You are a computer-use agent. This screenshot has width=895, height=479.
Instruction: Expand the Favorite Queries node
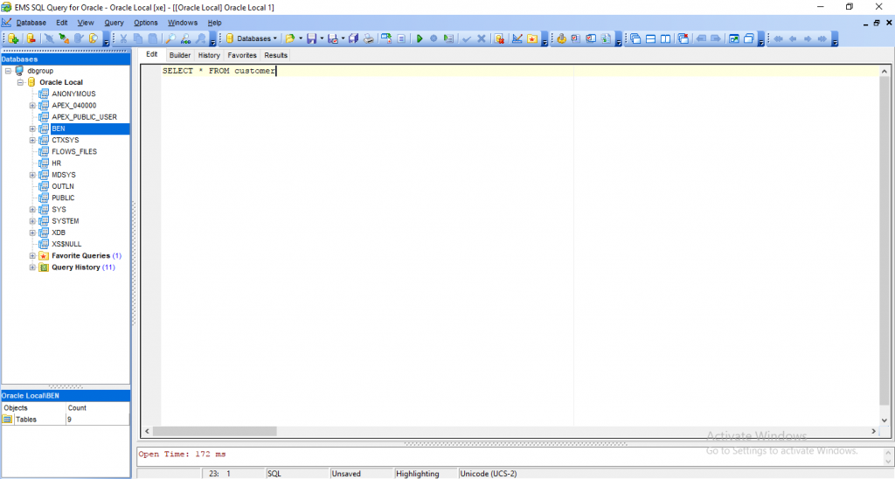(32, 256)
